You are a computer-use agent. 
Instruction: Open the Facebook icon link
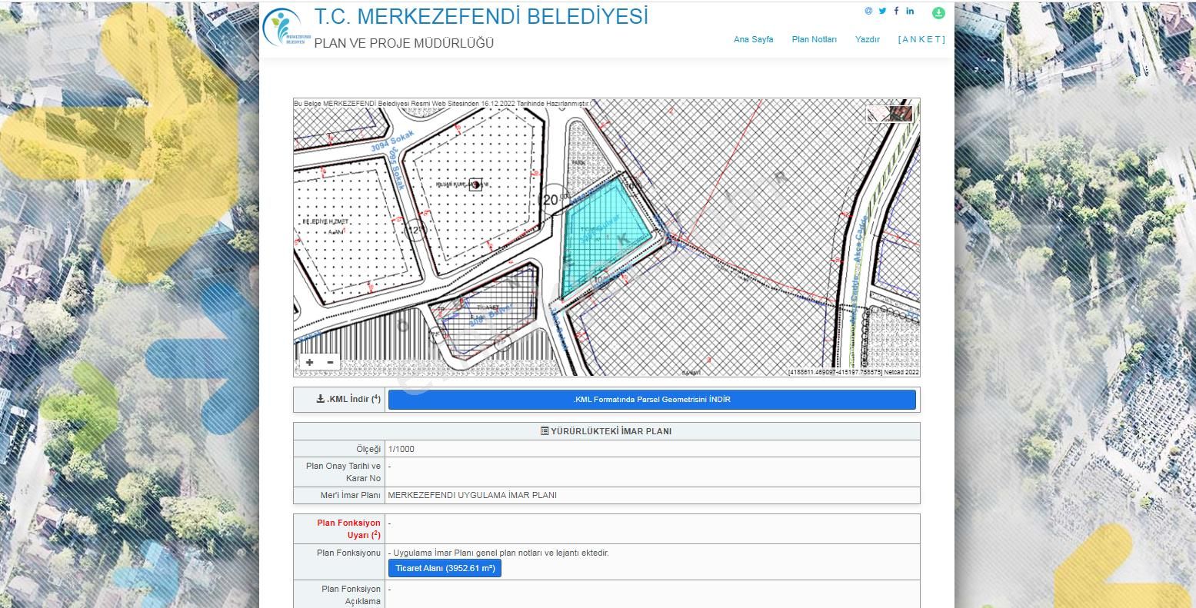point(896,11)
